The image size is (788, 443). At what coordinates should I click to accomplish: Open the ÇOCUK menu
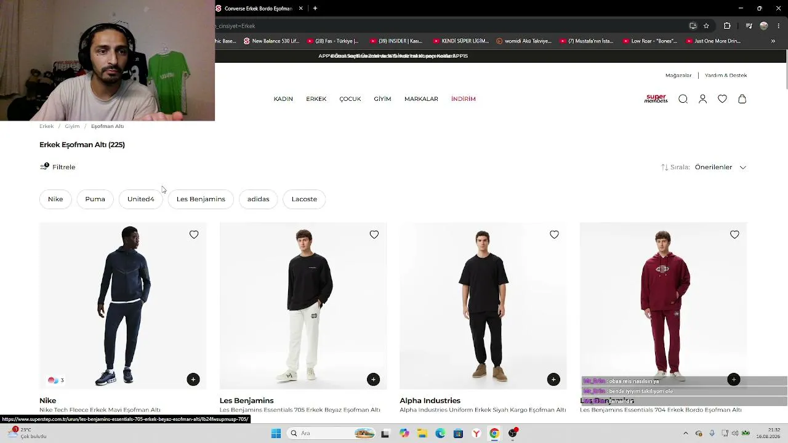(350, 99)
